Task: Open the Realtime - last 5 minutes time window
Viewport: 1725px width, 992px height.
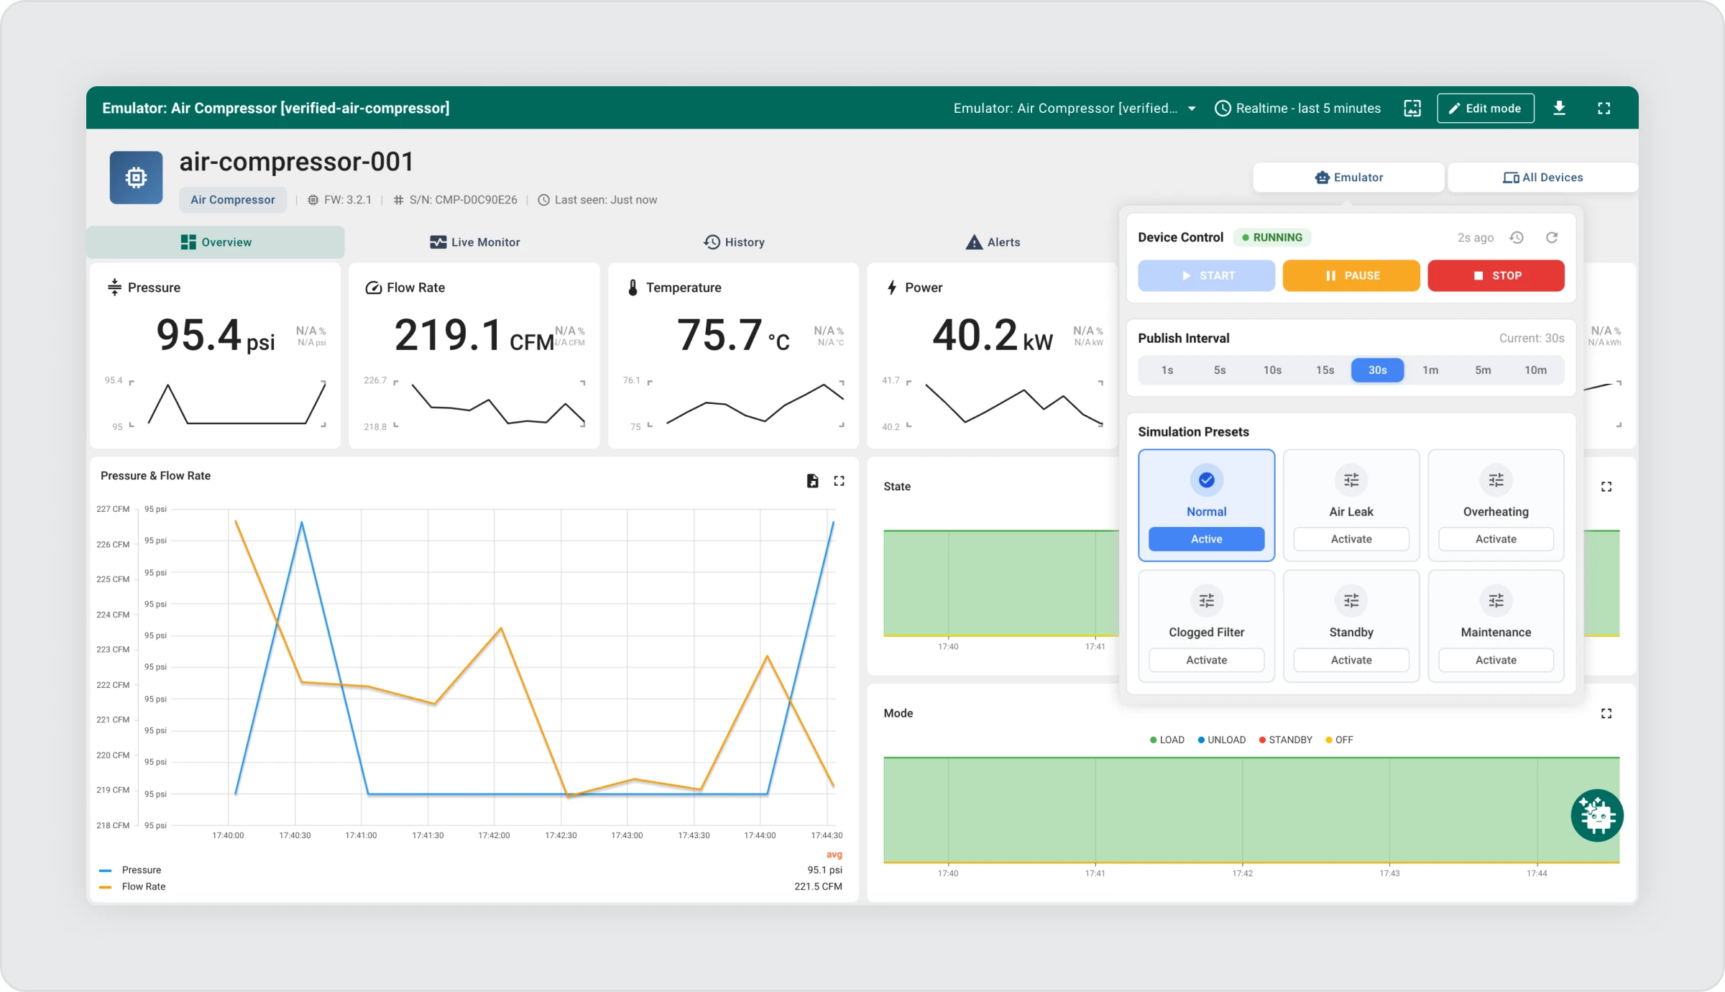Action: pyautogui.click(x=1297, y=108)
